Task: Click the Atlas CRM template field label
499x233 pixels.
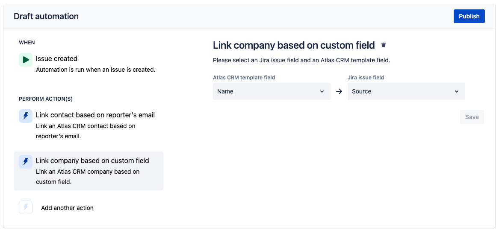Action: coord(244,78)
